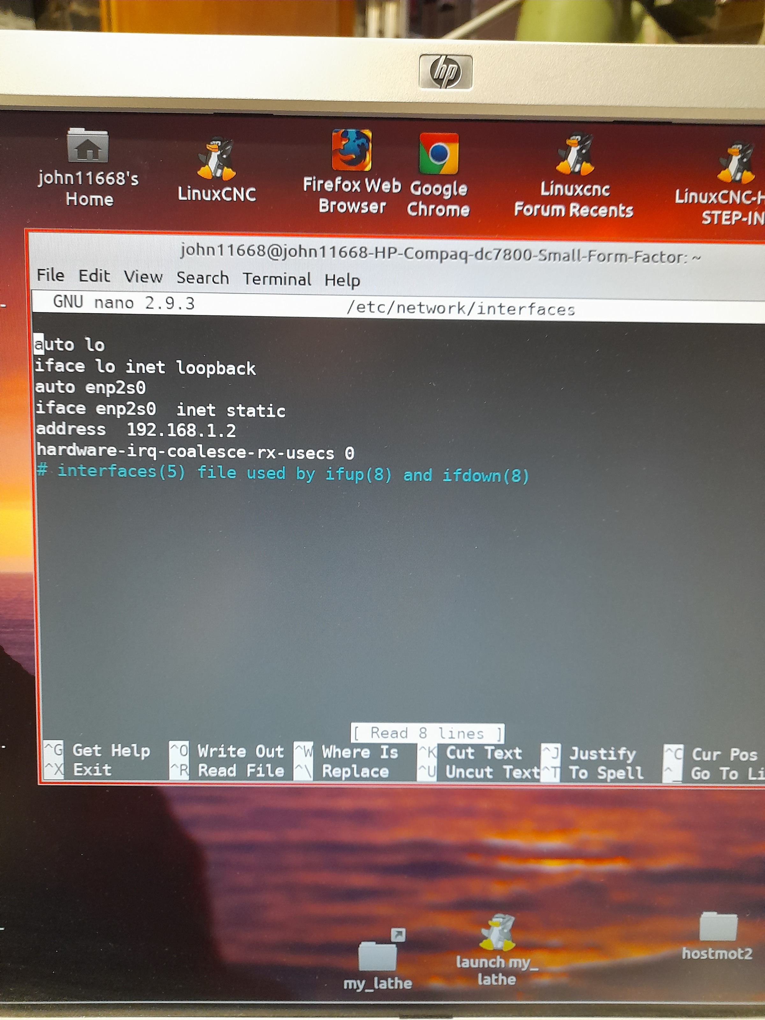Click the 'auto lo' line in nano
The height and width of the screenshot is (1020, 765).
click(x=70, y=345)
